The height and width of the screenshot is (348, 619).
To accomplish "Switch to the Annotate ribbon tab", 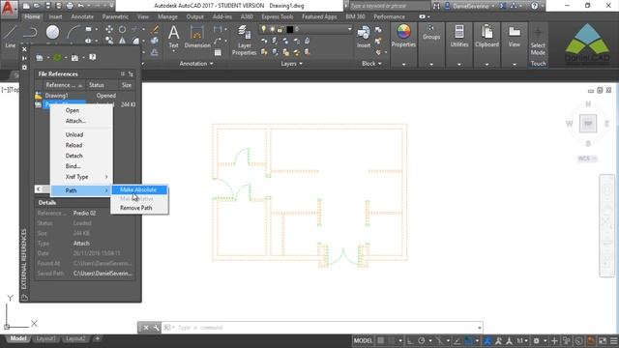I will tap(82, 17).
